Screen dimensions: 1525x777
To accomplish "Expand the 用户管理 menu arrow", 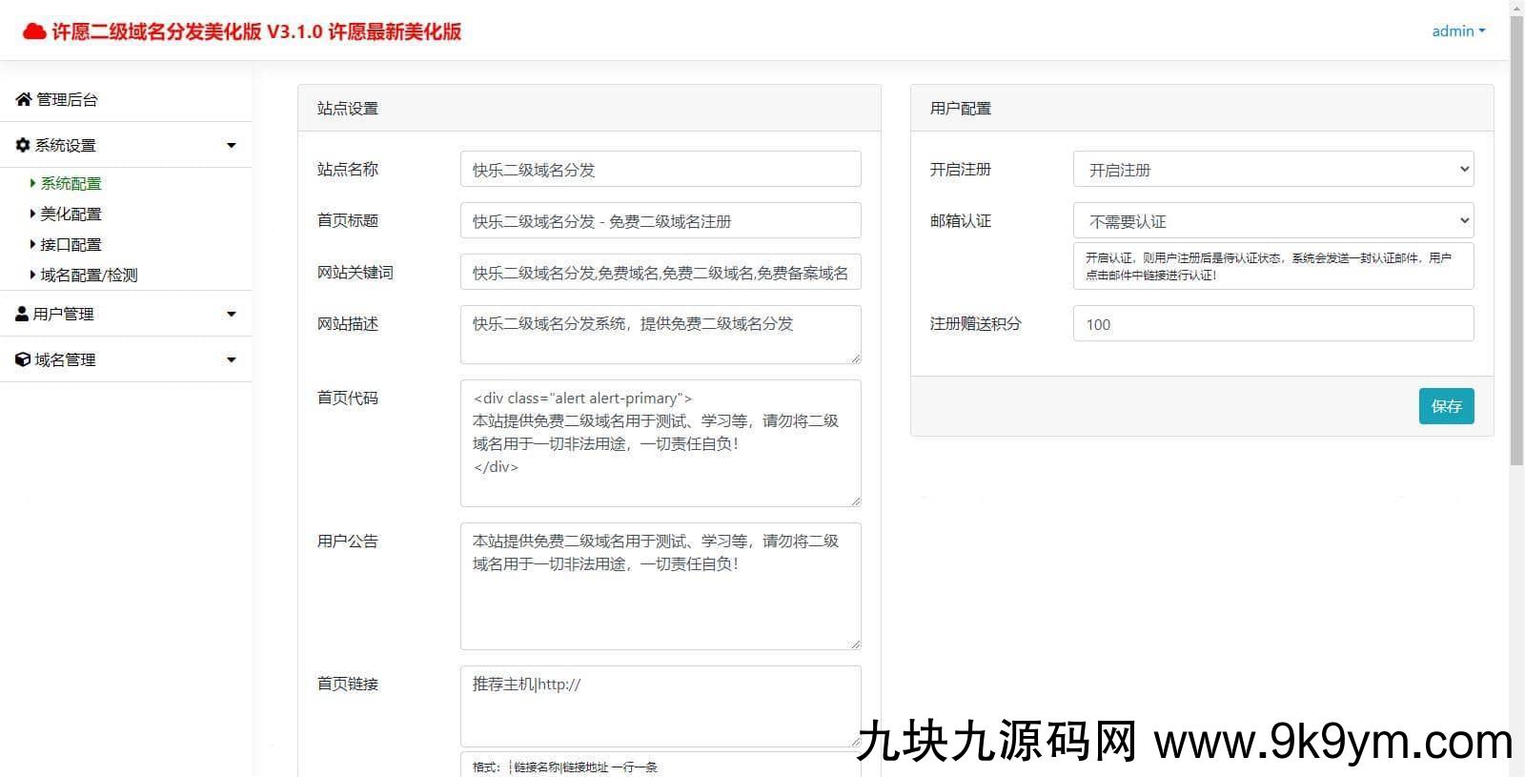I will pos(231,315).
